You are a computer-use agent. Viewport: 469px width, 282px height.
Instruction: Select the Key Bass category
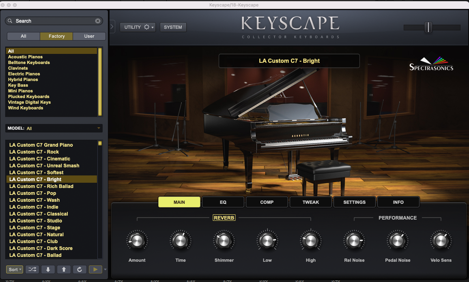pyautogui.click(x=18, y=85)
